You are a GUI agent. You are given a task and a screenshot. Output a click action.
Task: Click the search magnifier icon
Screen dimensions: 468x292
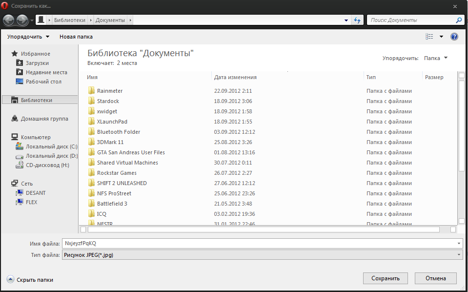point(459,20)
